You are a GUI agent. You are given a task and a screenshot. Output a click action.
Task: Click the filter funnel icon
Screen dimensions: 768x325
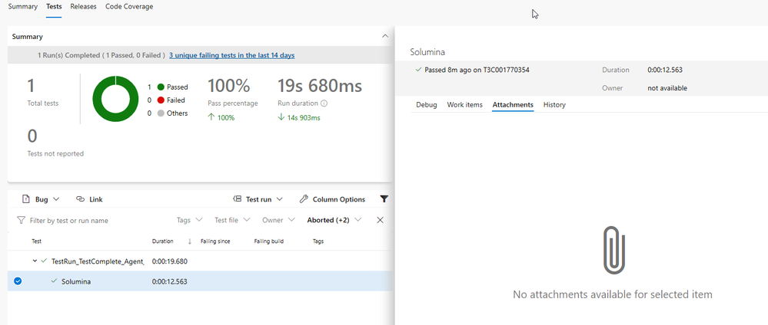[384, 199]
